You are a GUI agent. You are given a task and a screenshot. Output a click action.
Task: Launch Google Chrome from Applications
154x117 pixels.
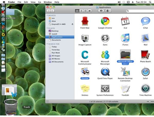(x=105, y=21)
